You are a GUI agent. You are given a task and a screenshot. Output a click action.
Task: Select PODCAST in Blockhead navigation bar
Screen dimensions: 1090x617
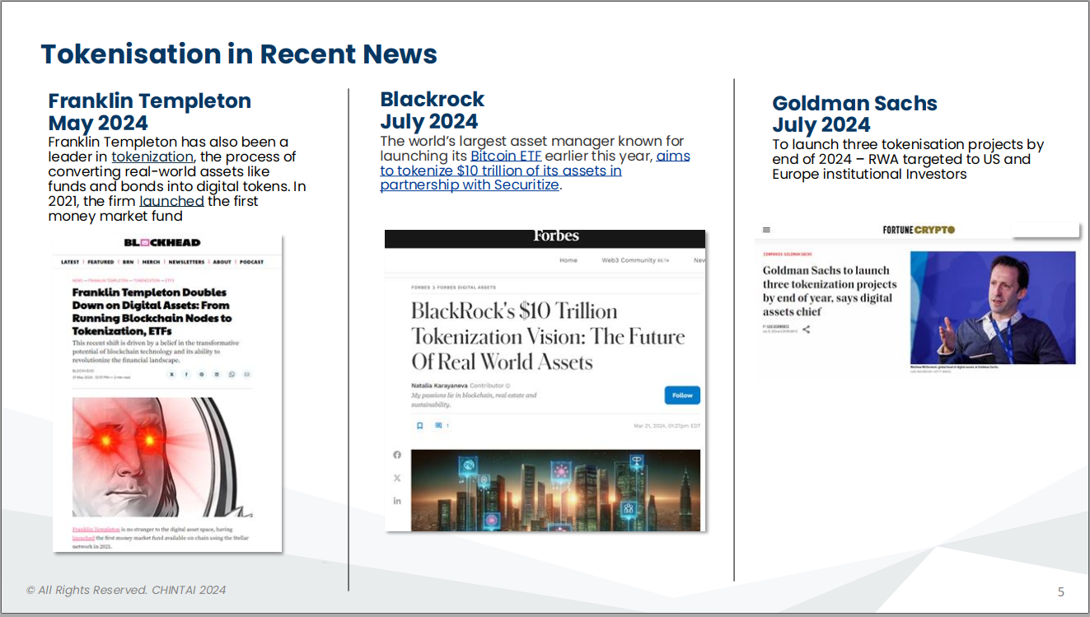point(251,262)
